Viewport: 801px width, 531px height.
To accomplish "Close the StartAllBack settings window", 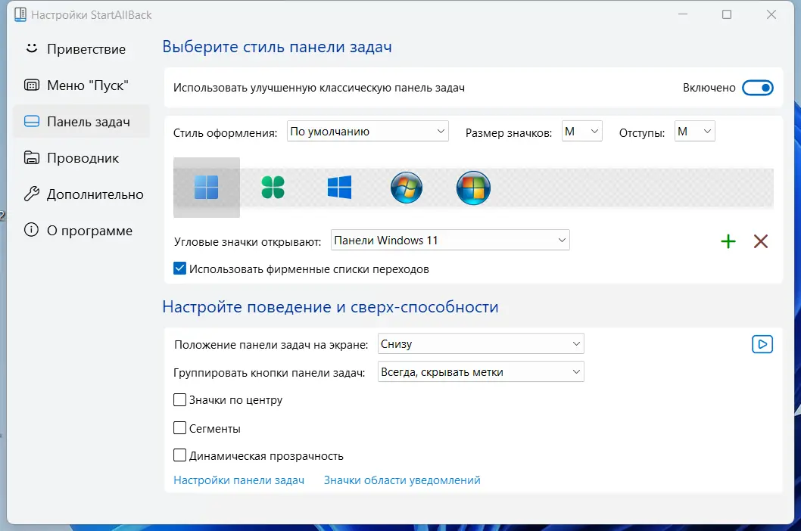I will click(x=771, y=14).
